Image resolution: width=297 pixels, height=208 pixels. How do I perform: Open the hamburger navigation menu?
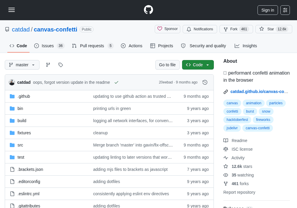12,10
